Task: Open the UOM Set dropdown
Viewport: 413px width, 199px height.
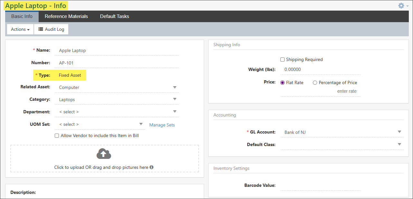Action: [141, 124]
